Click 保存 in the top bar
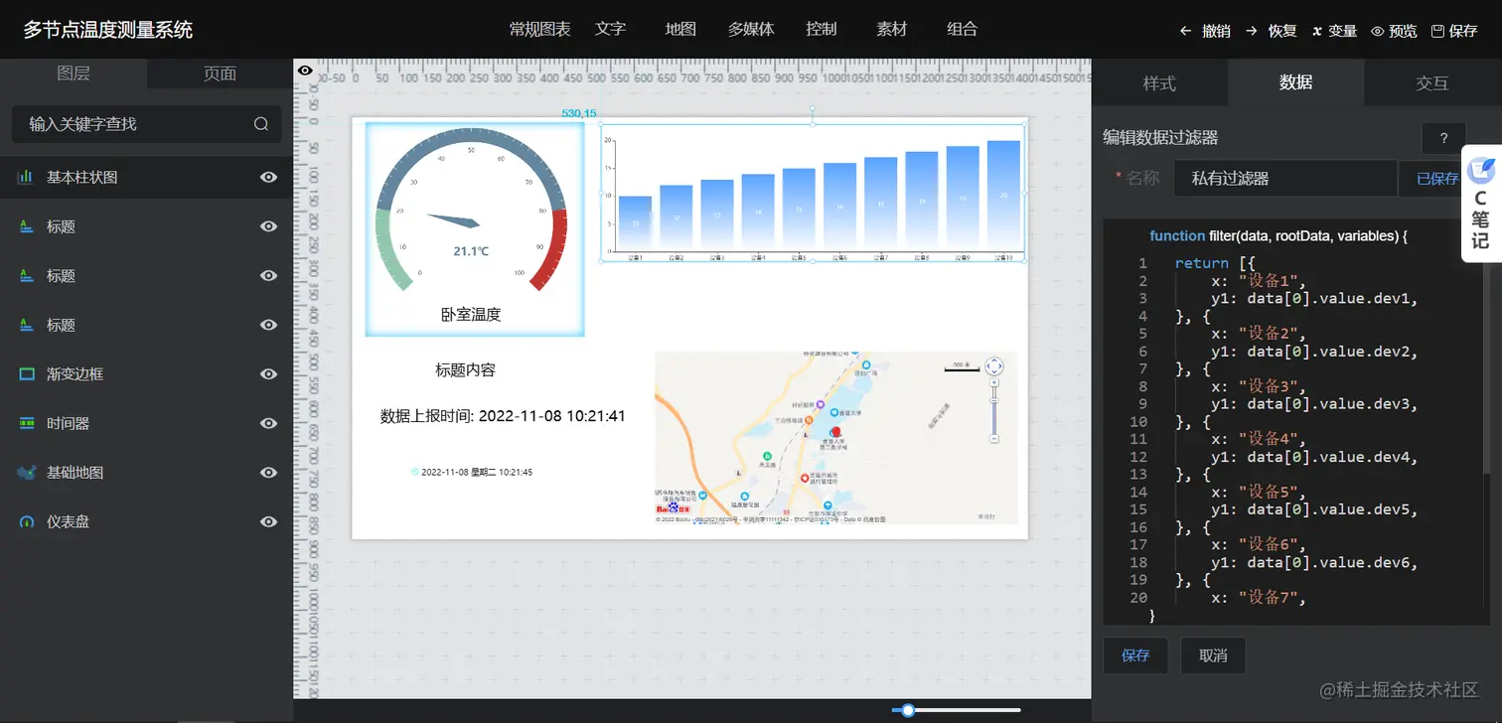Viewport: 1502px width, 723px height. pos(1454,31)
